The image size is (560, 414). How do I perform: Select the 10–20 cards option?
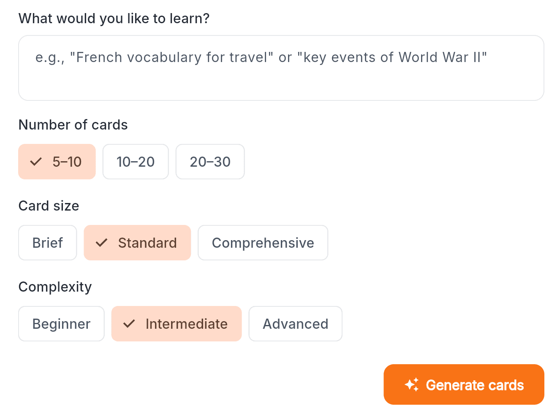tap(136, 162)
